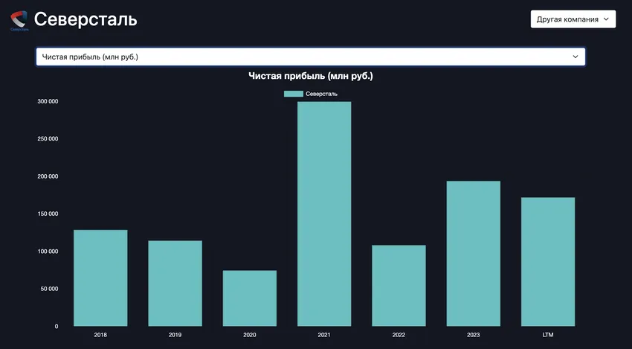Viewport: 632px width, 349px height.
Task: Click the 2022 x-axis label
Action: click(x=399, y=335)
